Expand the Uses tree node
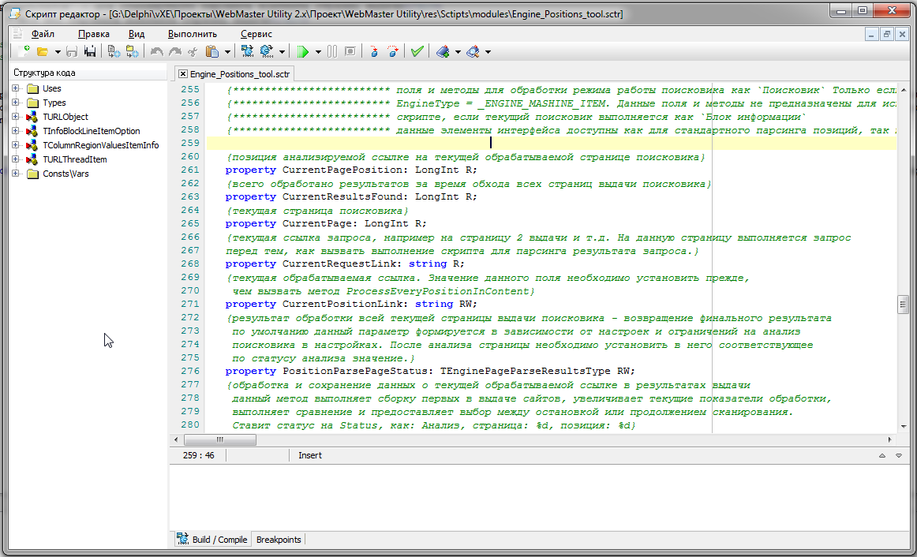This screenshot has height=557, width=917. point(16,88)
